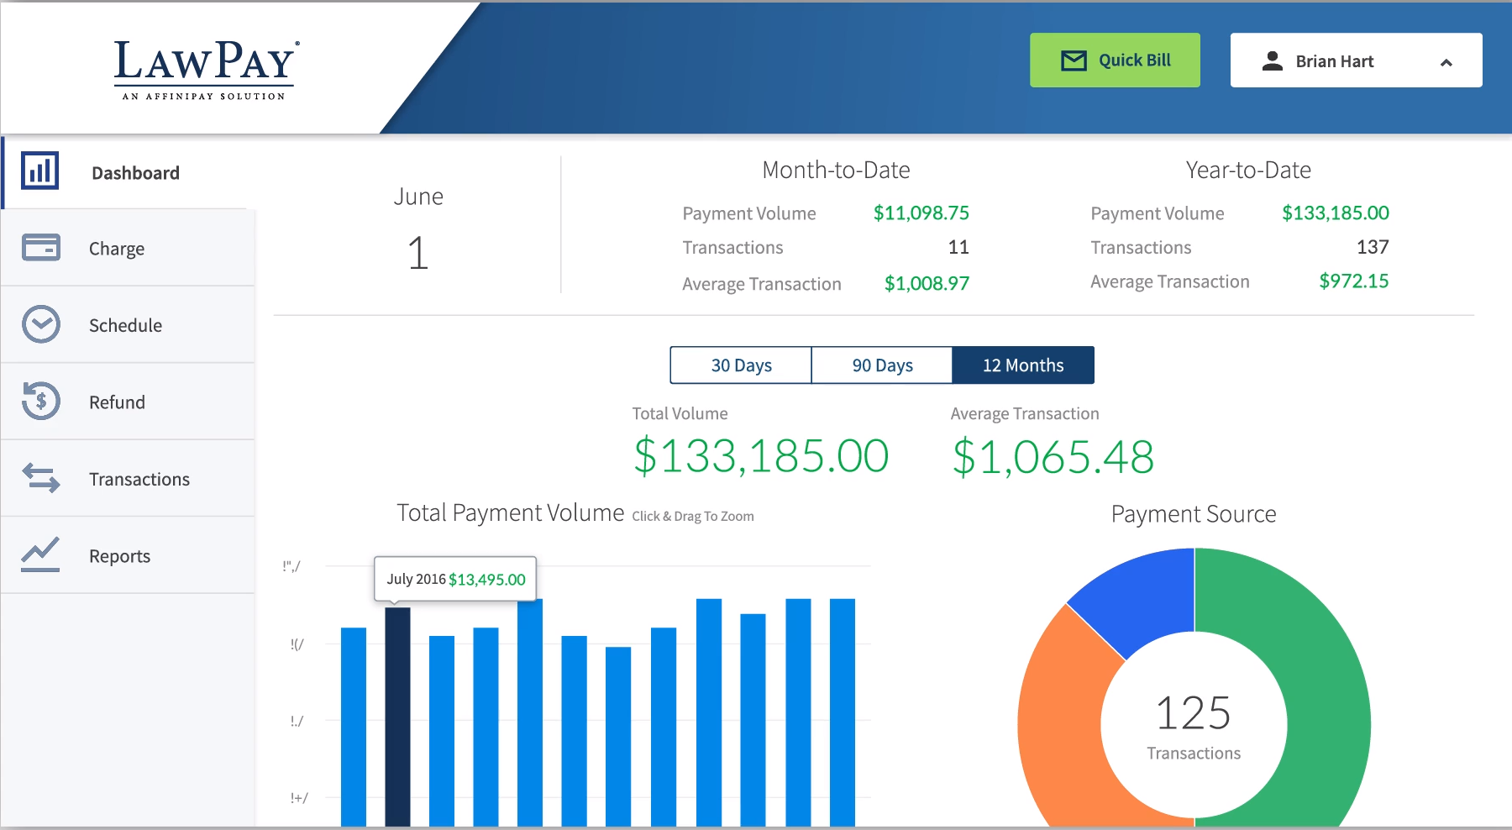Click the Month-to-Date $1,008.97 average value
Screen dimensions: 1512x830
[927, 284]
